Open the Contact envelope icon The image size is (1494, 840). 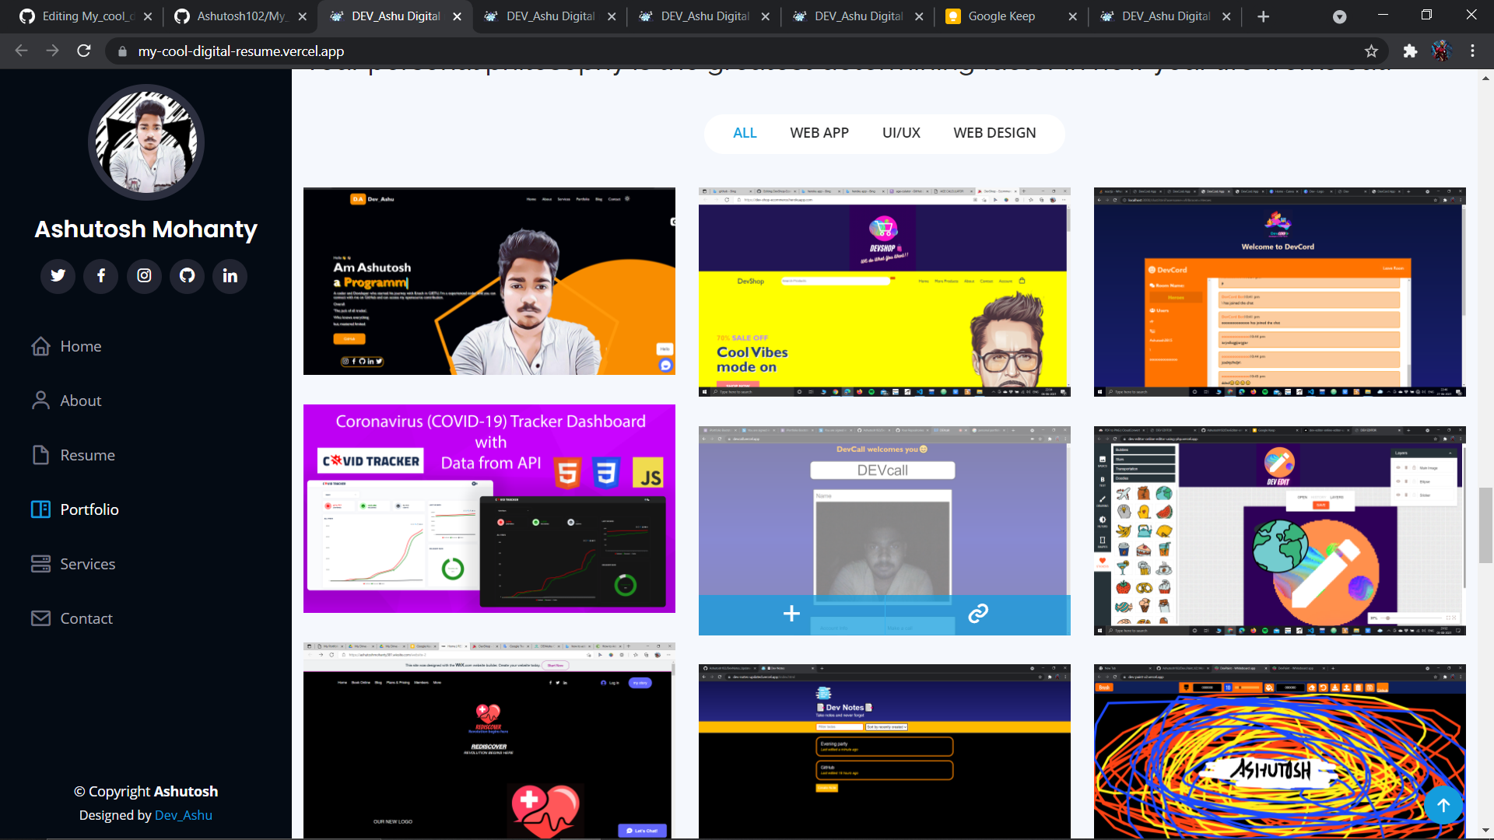(x=41, y=618)
